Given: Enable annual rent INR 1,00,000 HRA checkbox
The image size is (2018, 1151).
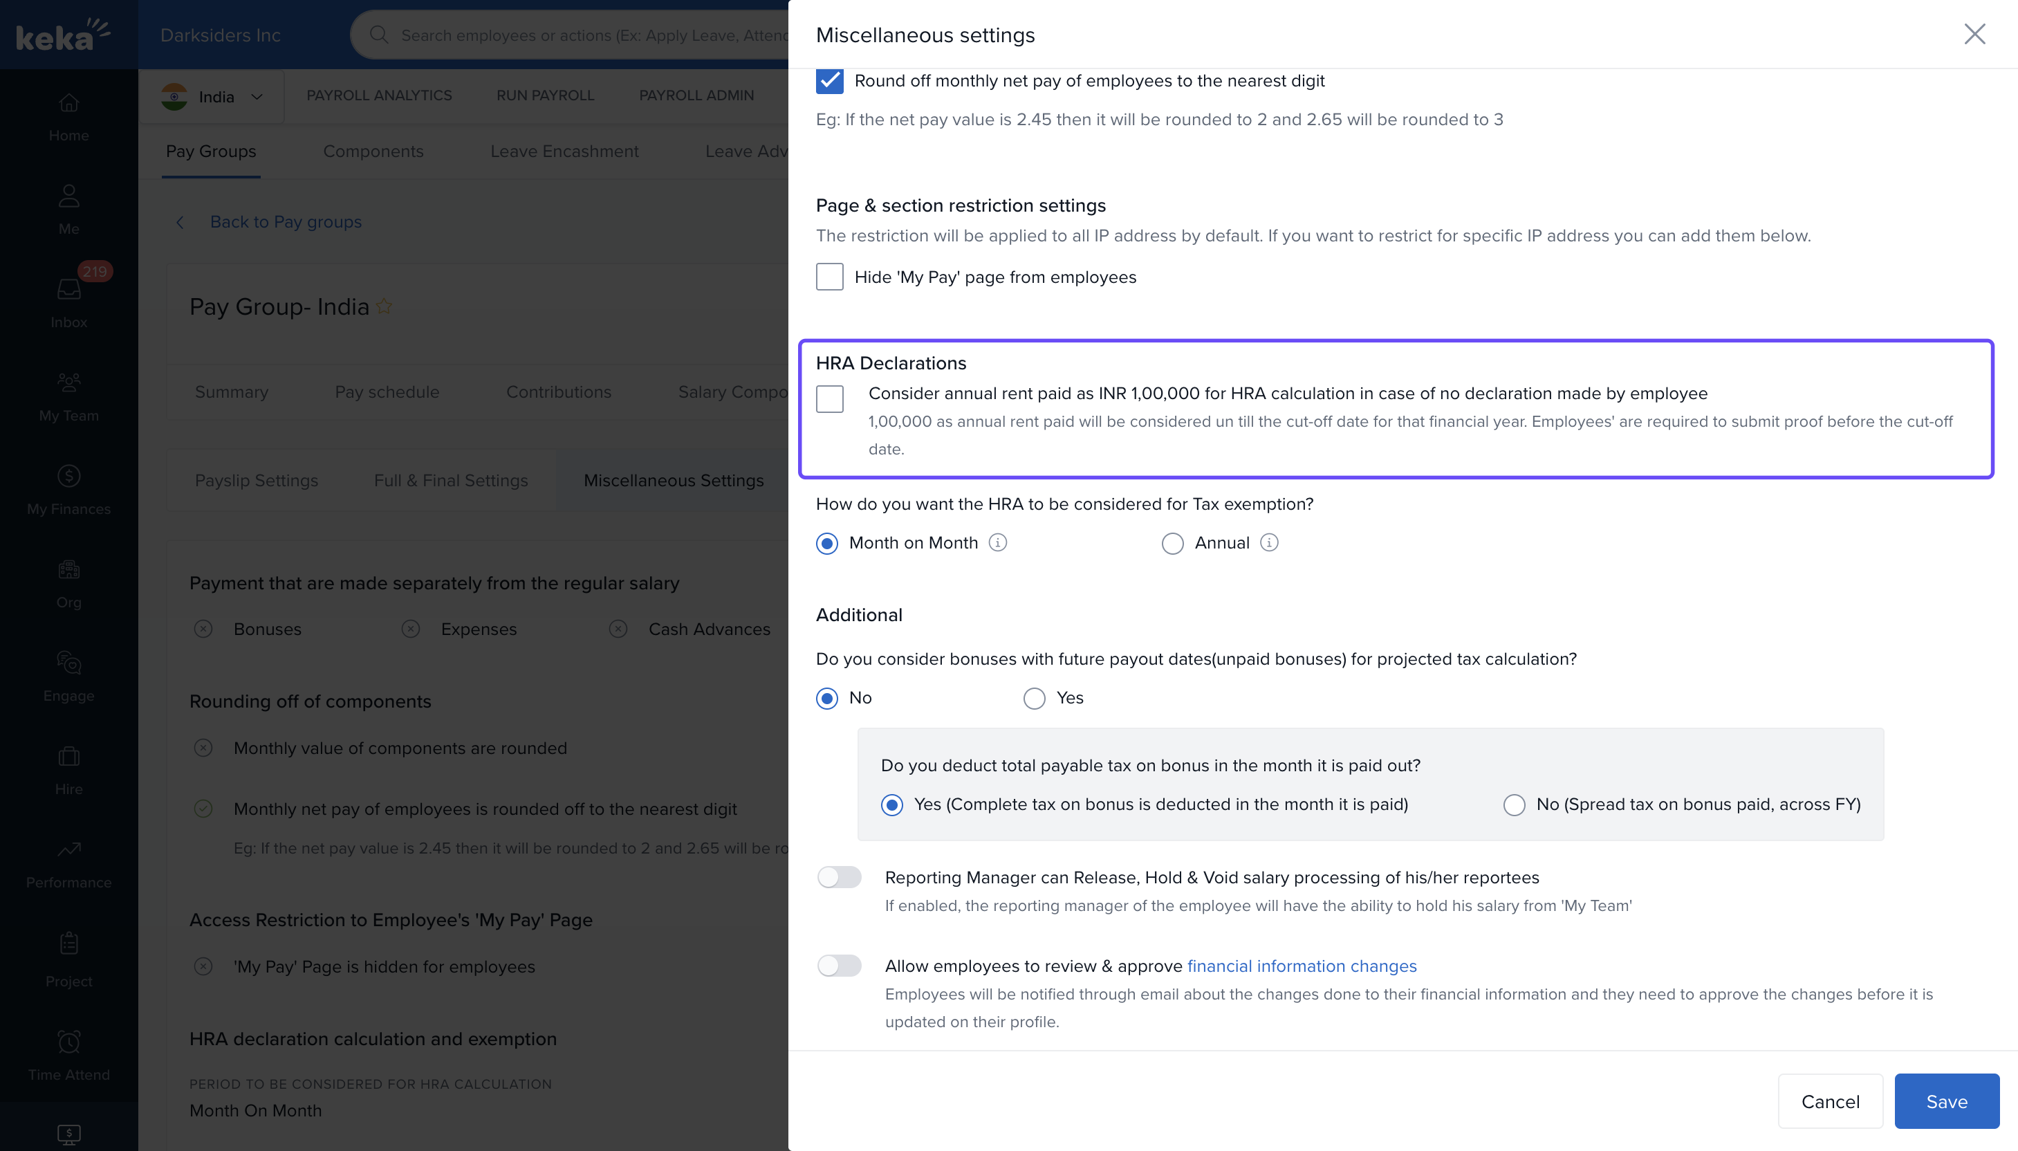Looking at the screenshot, I should point(829,398).
